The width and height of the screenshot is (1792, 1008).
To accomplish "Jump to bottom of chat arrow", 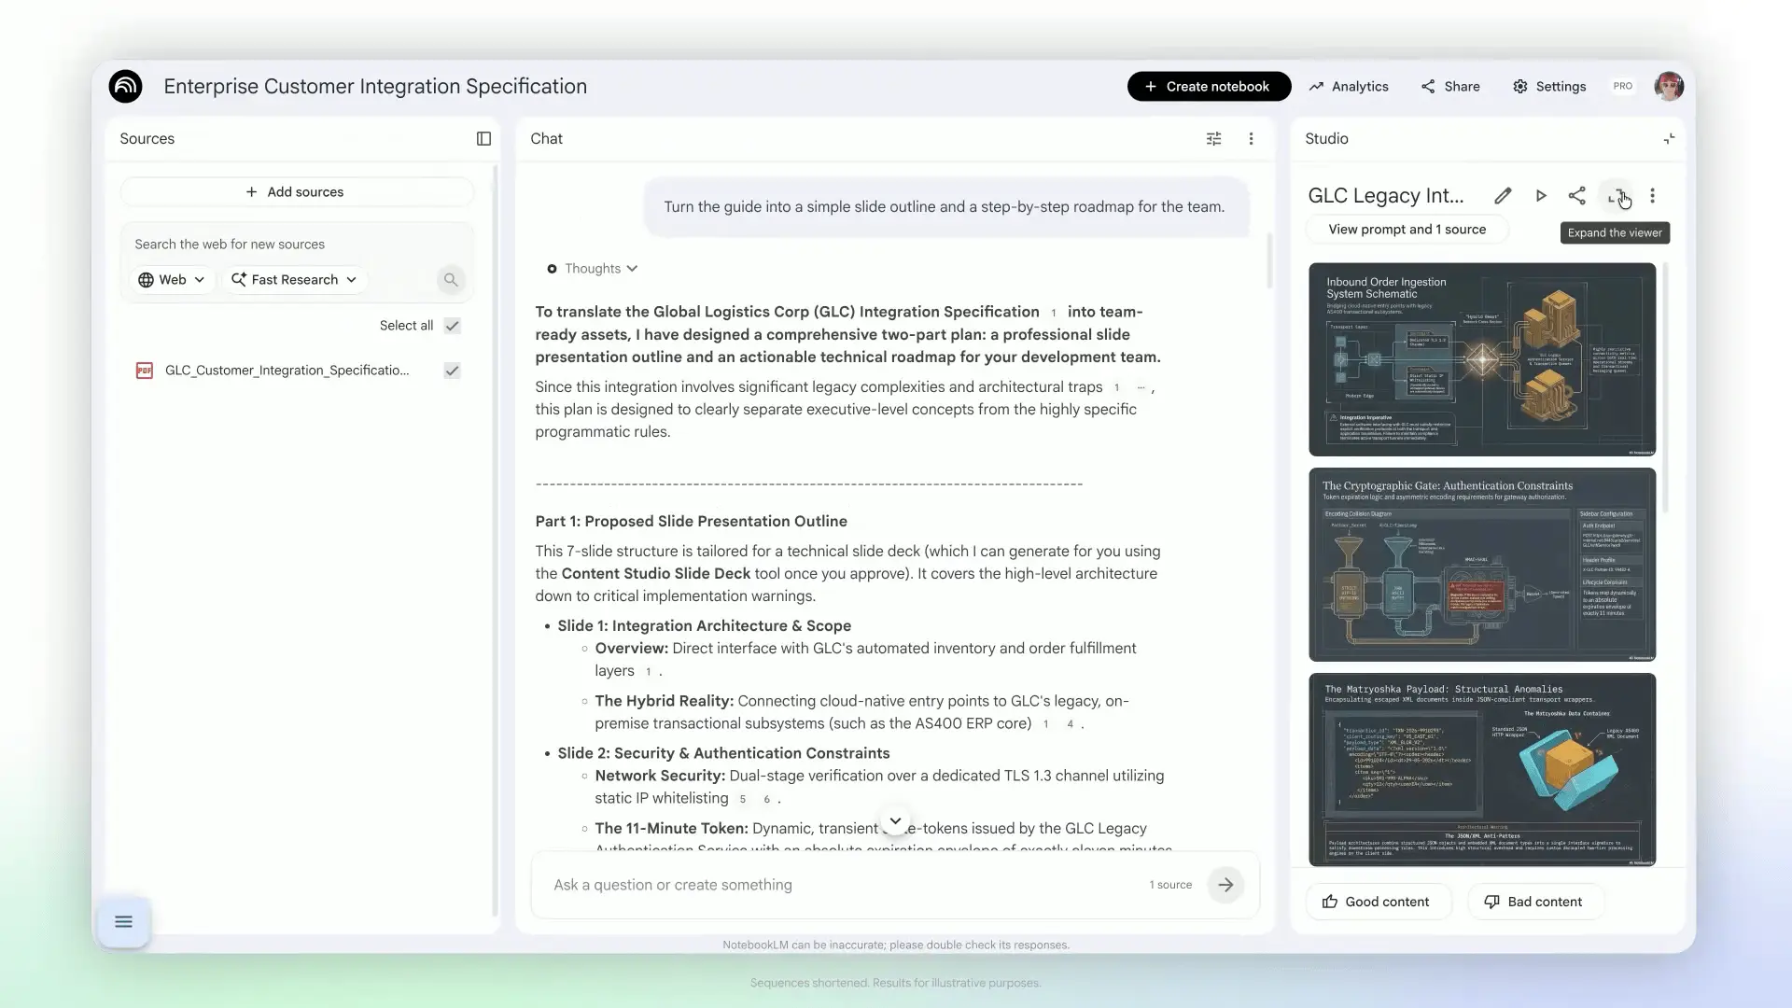I will pos(895,821).
